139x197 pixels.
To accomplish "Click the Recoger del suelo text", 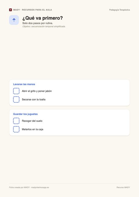I will (x=32, y=121).
